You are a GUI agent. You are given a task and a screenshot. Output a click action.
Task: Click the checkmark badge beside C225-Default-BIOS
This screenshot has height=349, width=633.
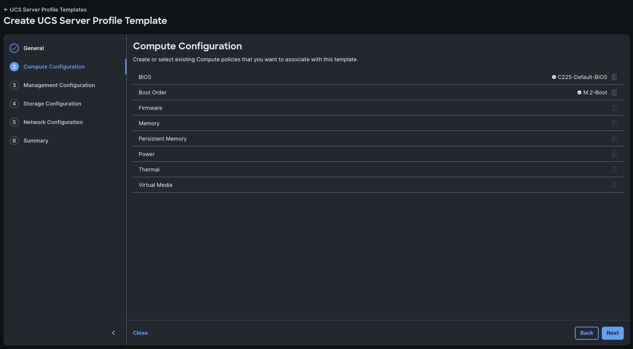(x=553, y=77)
